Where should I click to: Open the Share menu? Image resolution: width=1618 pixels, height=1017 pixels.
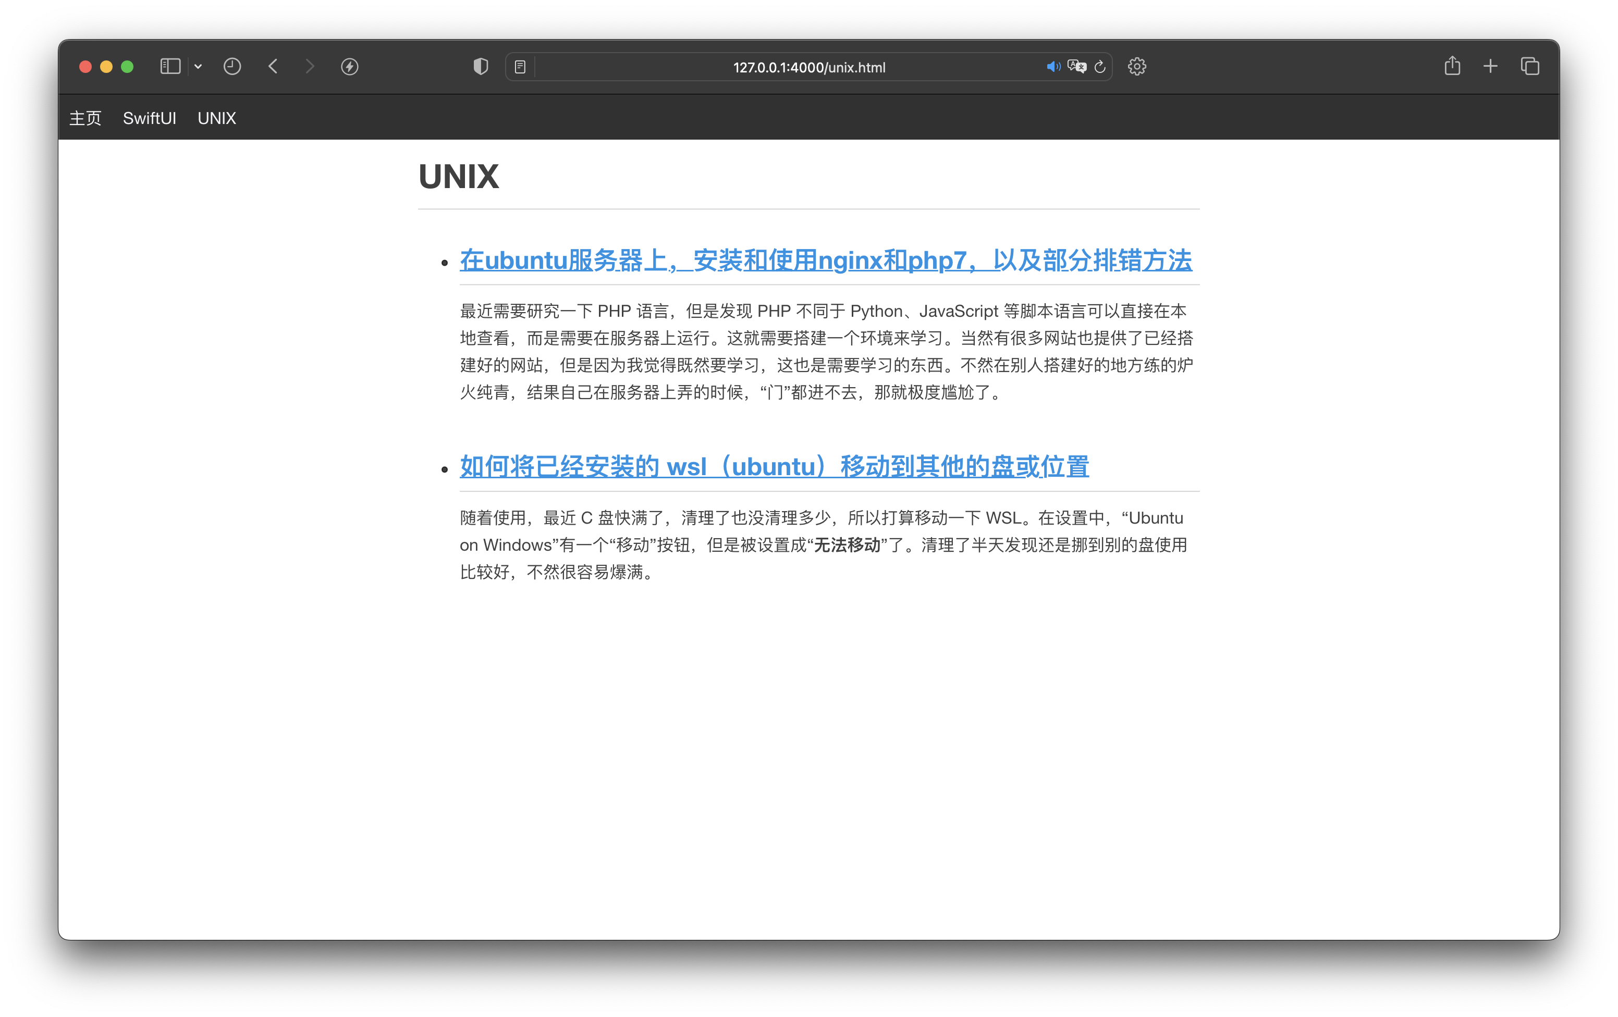tap(1452, 66)
